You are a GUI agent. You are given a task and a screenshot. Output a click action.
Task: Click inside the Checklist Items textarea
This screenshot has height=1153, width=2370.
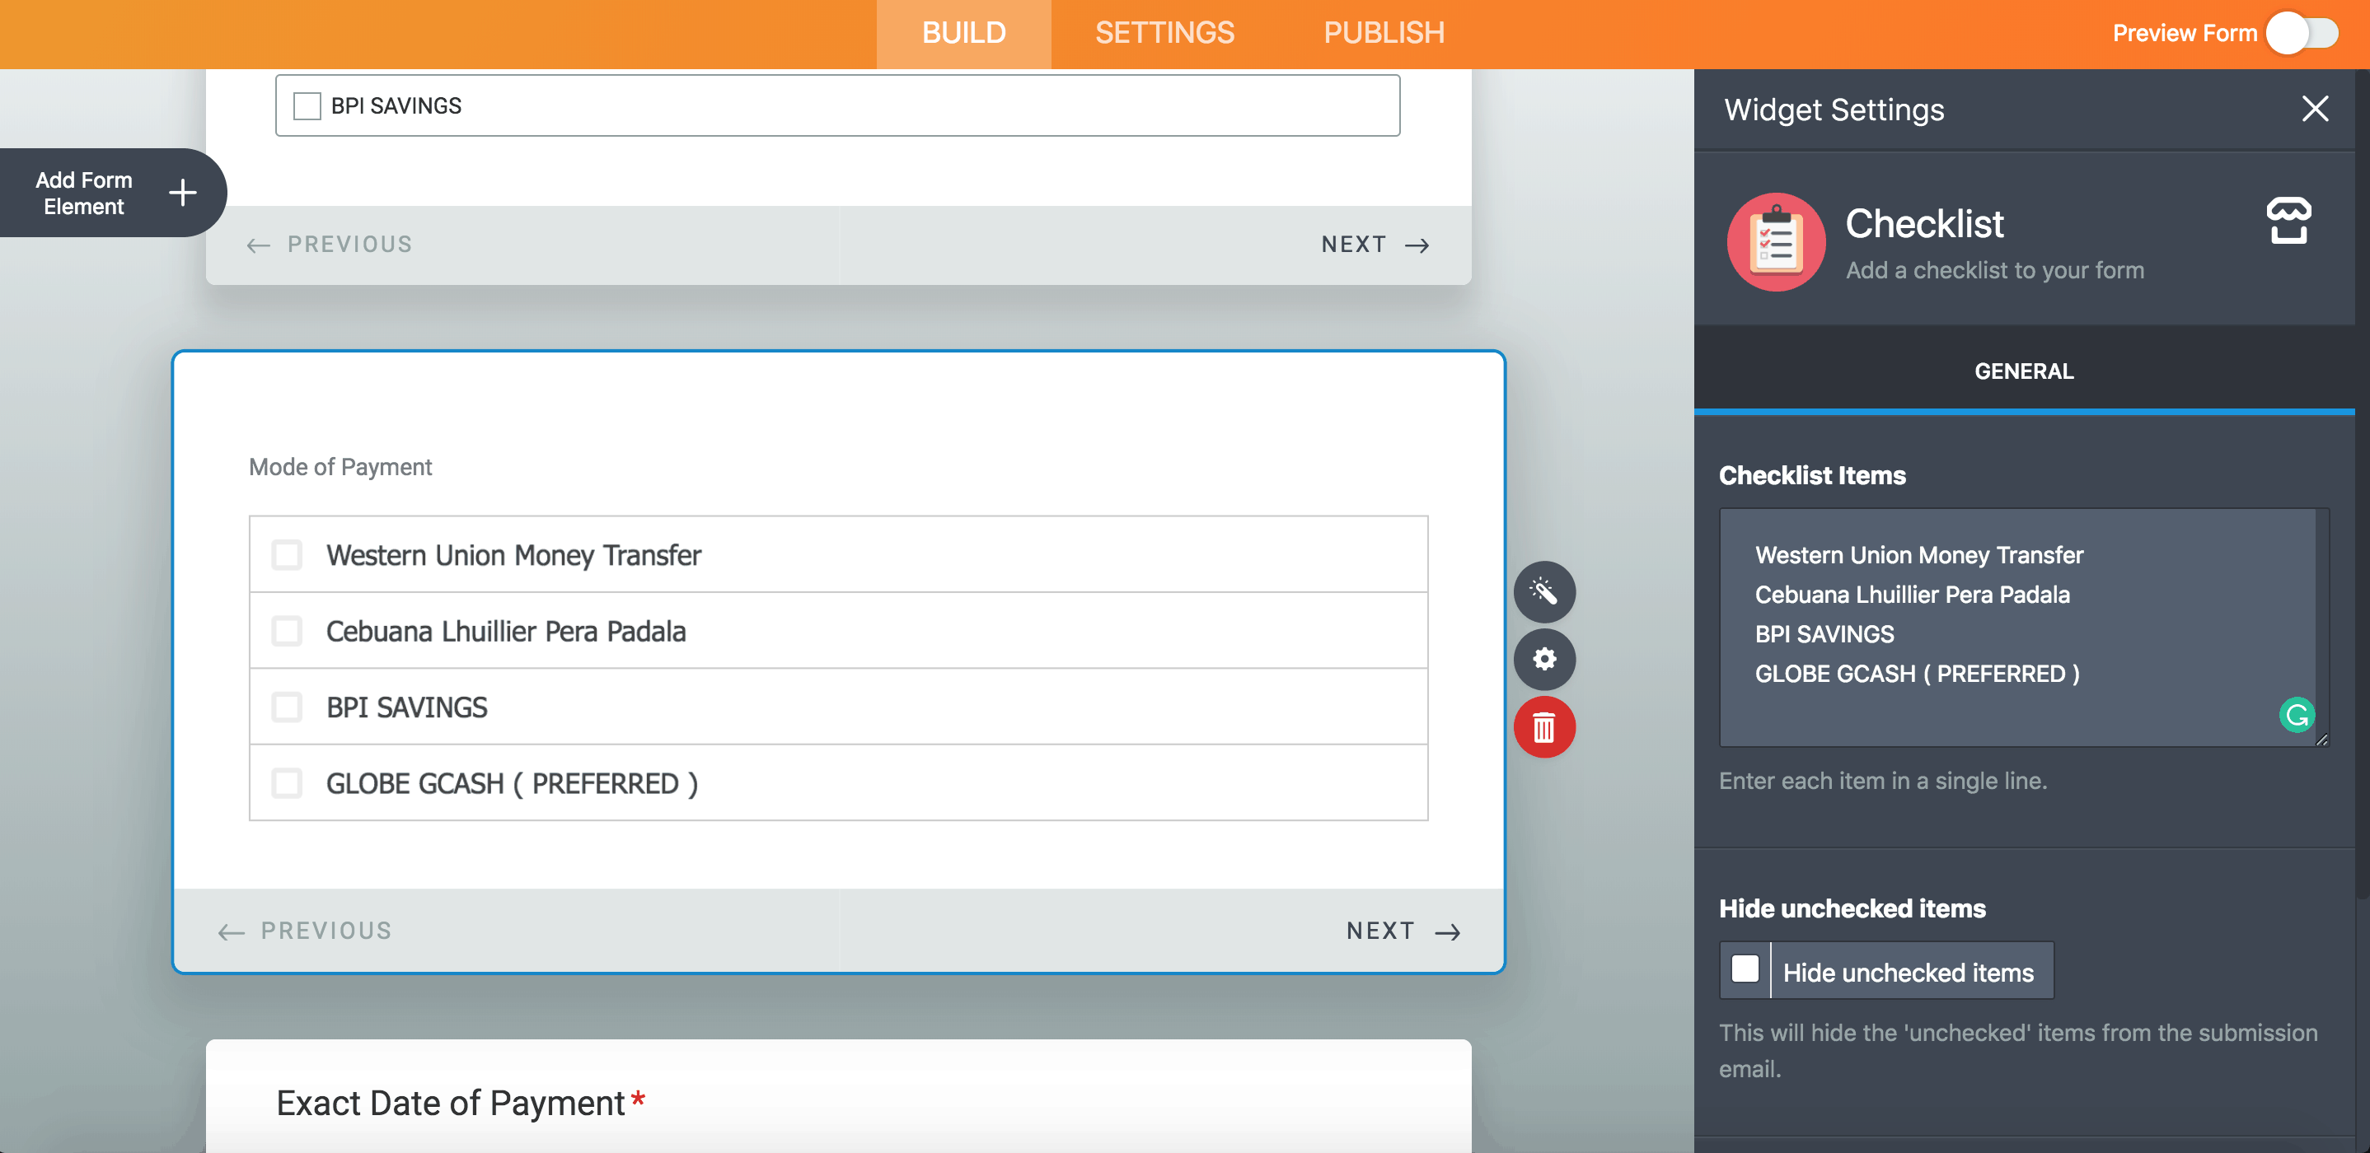pyautogui.click(x=2015, y=625)
